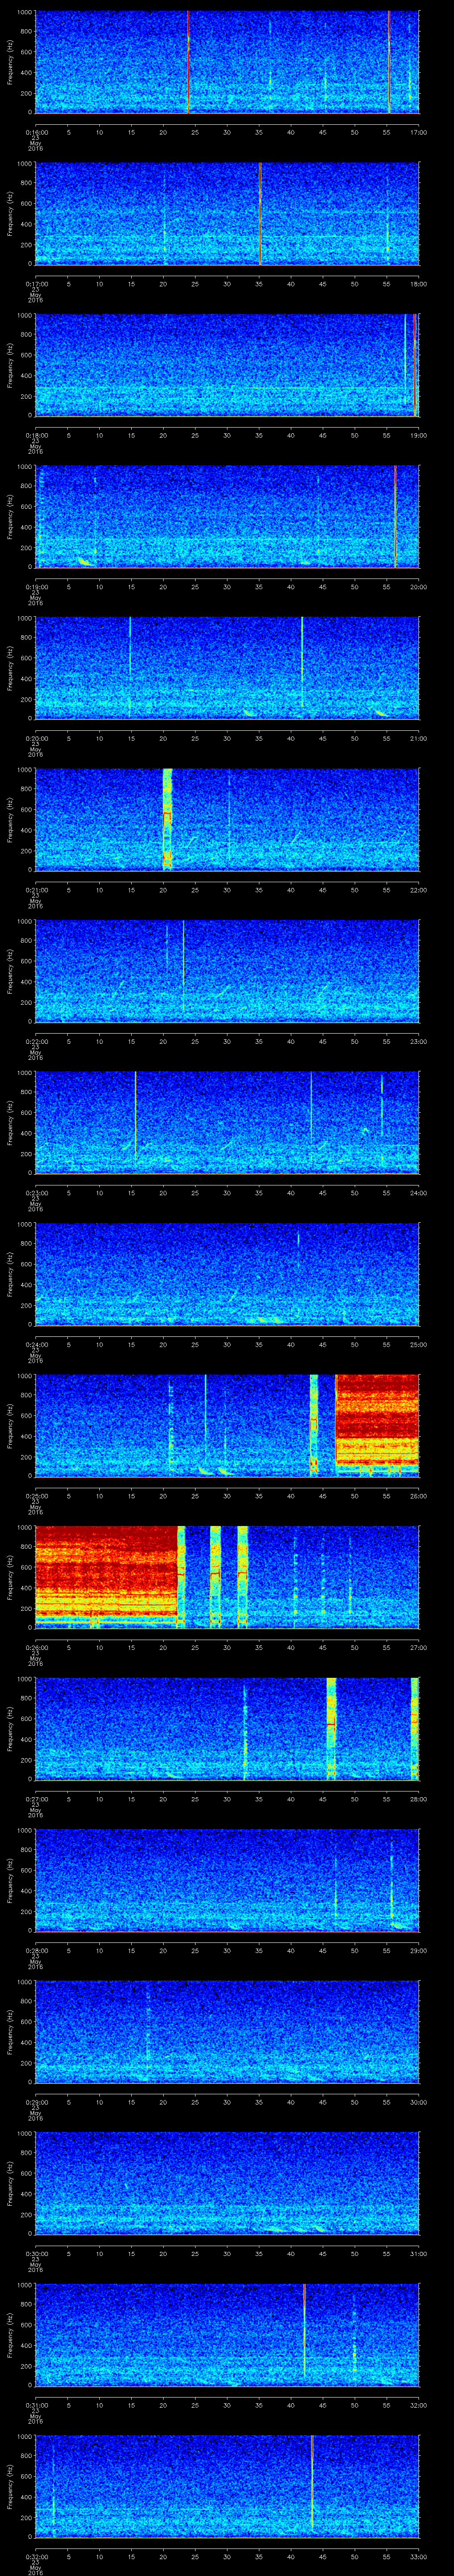This screenshot has height=2576, width=454.
Task: Choose the spectrogram panel starting at 0:23:00
Action: (227, 1122)
